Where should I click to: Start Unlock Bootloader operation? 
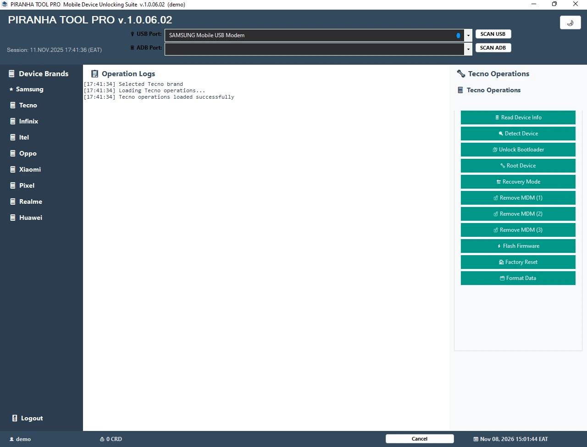[x=518, y=150]
